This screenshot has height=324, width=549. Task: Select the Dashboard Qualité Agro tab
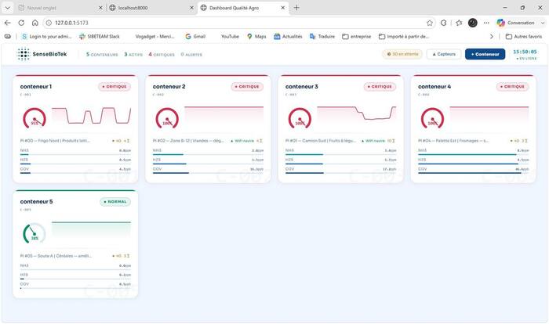243,8
